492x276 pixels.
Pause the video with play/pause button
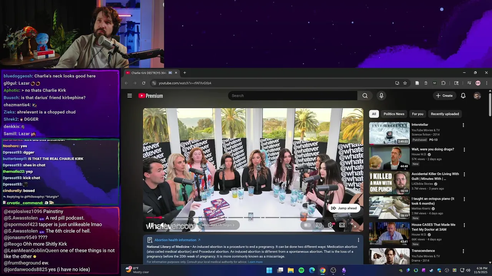[151, 225]
